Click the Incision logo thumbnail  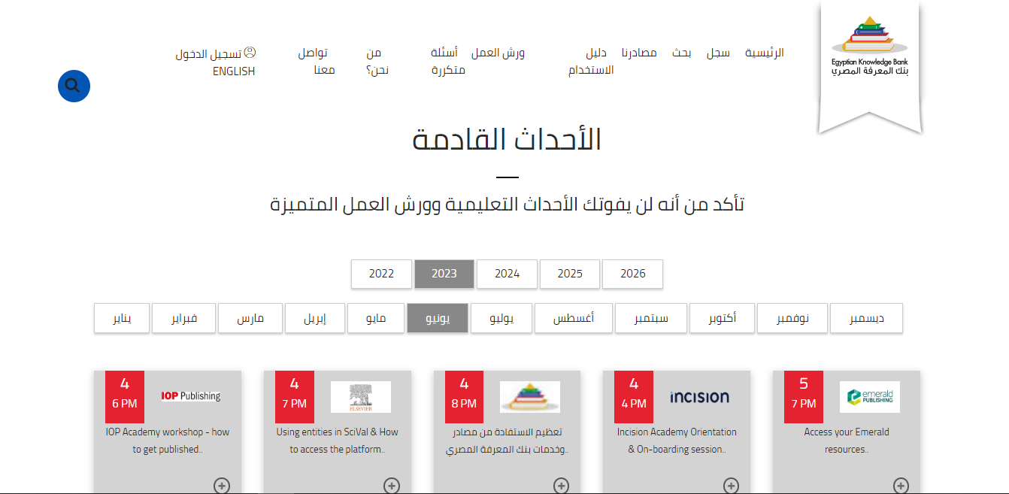pyautogui.click(x=699, y=396)
